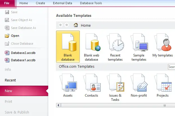Click the Open folder icon
The height and width of the screenshot is (116, 175).
[x=7, y=36]
